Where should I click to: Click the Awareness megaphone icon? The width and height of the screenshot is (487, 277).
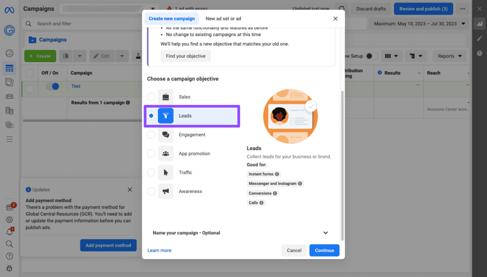coord(166,191)
